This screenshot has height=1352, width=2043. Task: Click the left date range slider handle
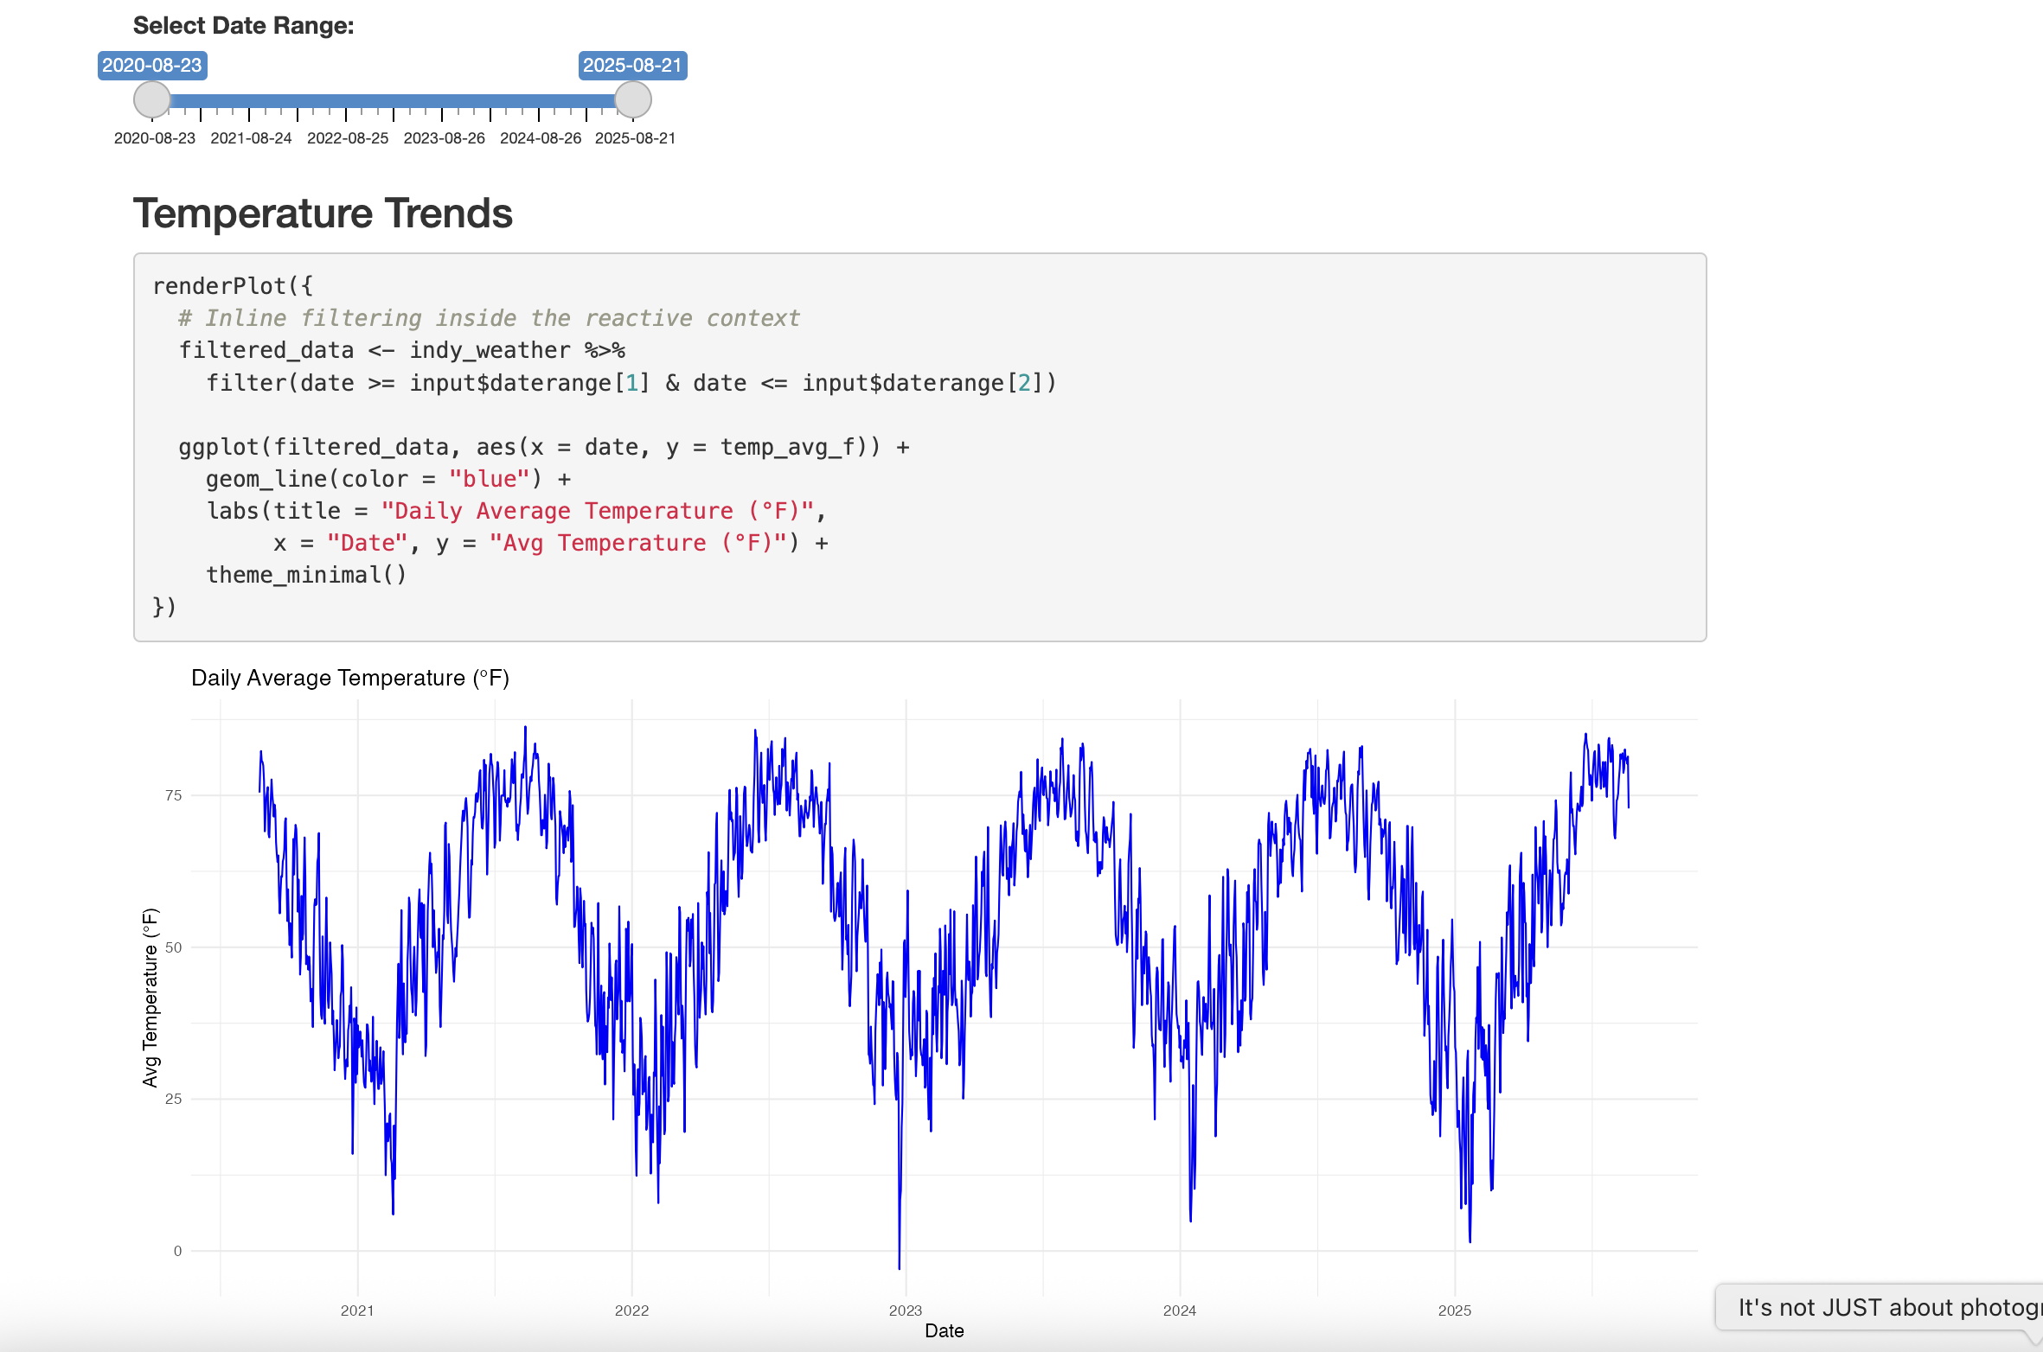click(x=152, y=100)
